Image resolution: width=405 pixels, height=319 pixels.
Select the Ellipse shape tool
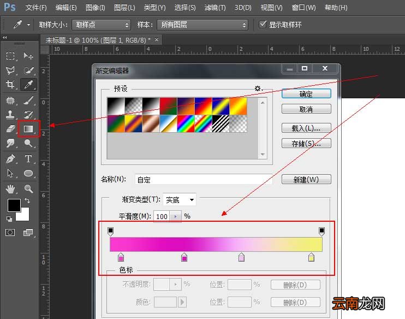pyautogui.click(x=28, y=173)
